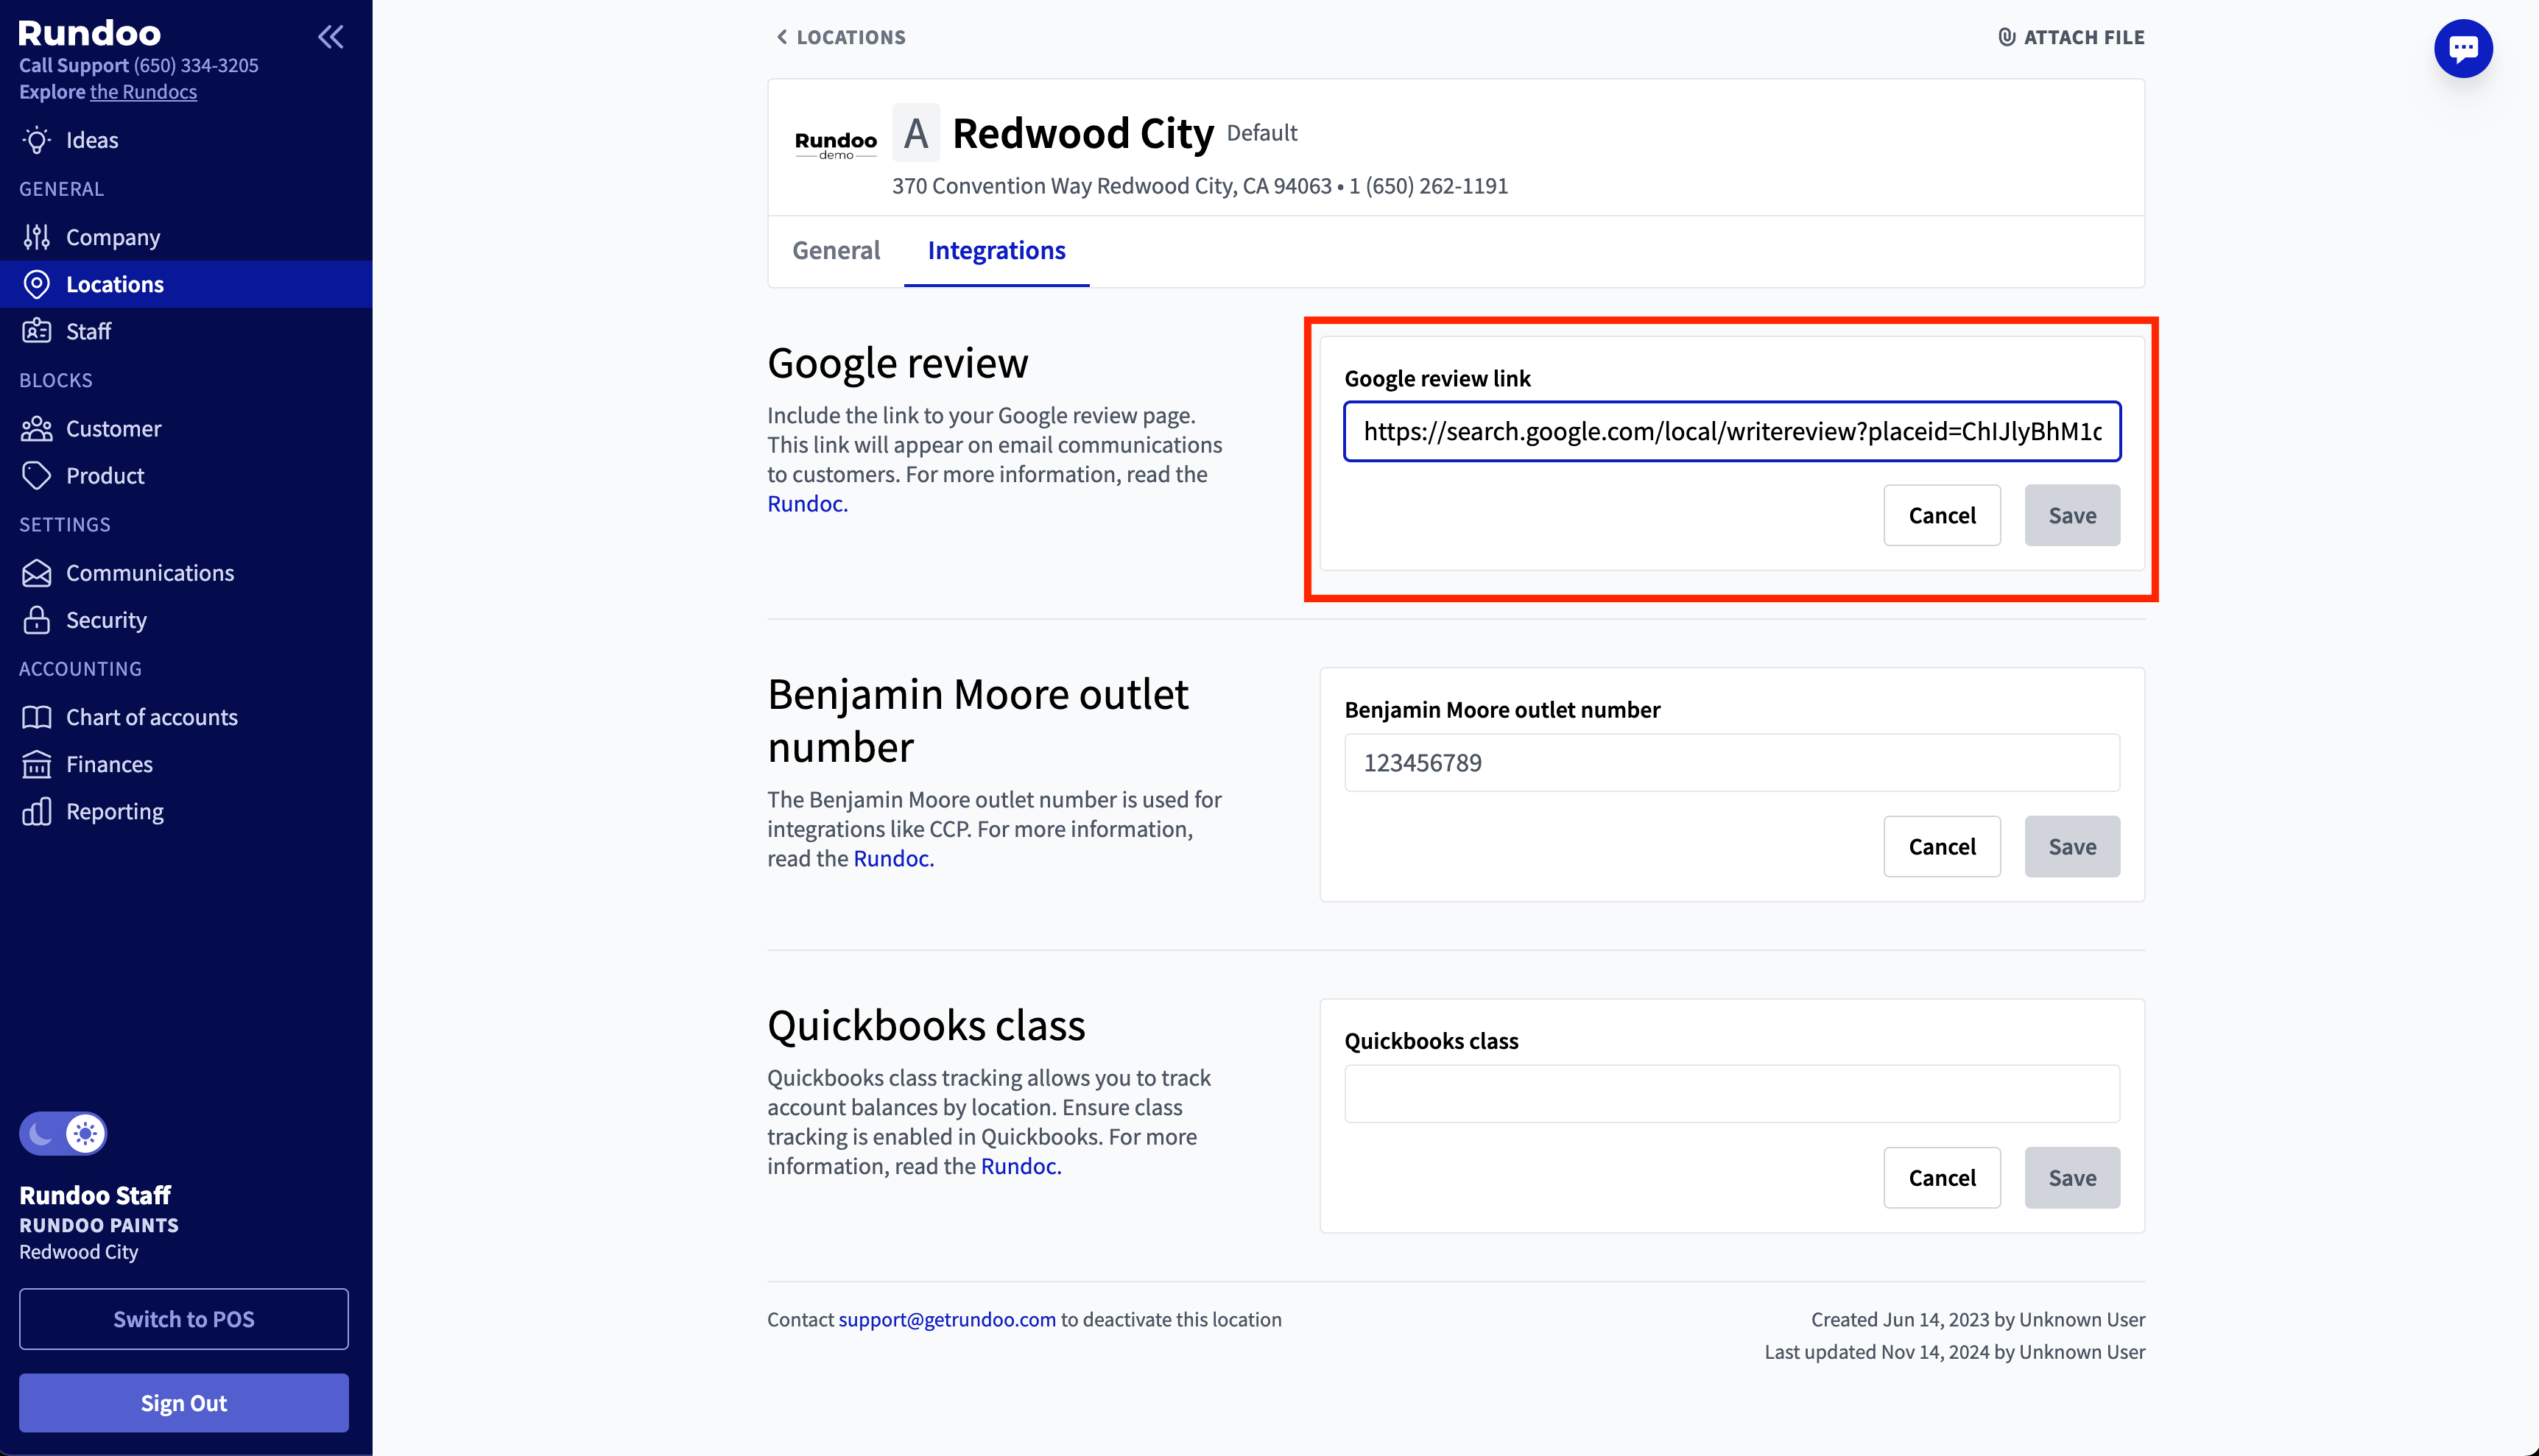Screen dimensions: 2539x1456
Task: Click the Redwood City location title
Action: click(x=1082, y=133)
